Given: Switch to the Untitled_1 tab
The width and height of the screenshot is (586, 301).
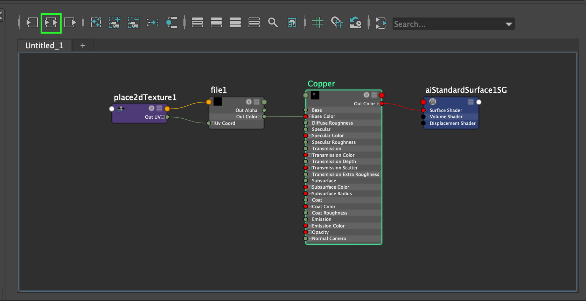Looking at the screenshot, I should 44,45.
